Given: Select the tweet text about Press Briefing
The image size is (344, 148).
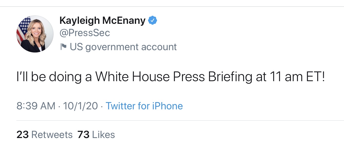Looking at the screenshot, I should (171, 77).
